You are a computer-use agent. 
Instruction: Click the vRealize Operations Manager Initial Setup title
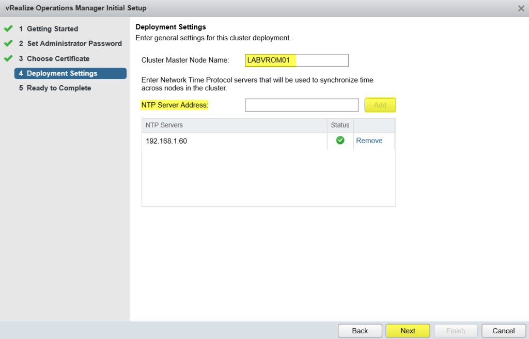(x=76, y=8)
